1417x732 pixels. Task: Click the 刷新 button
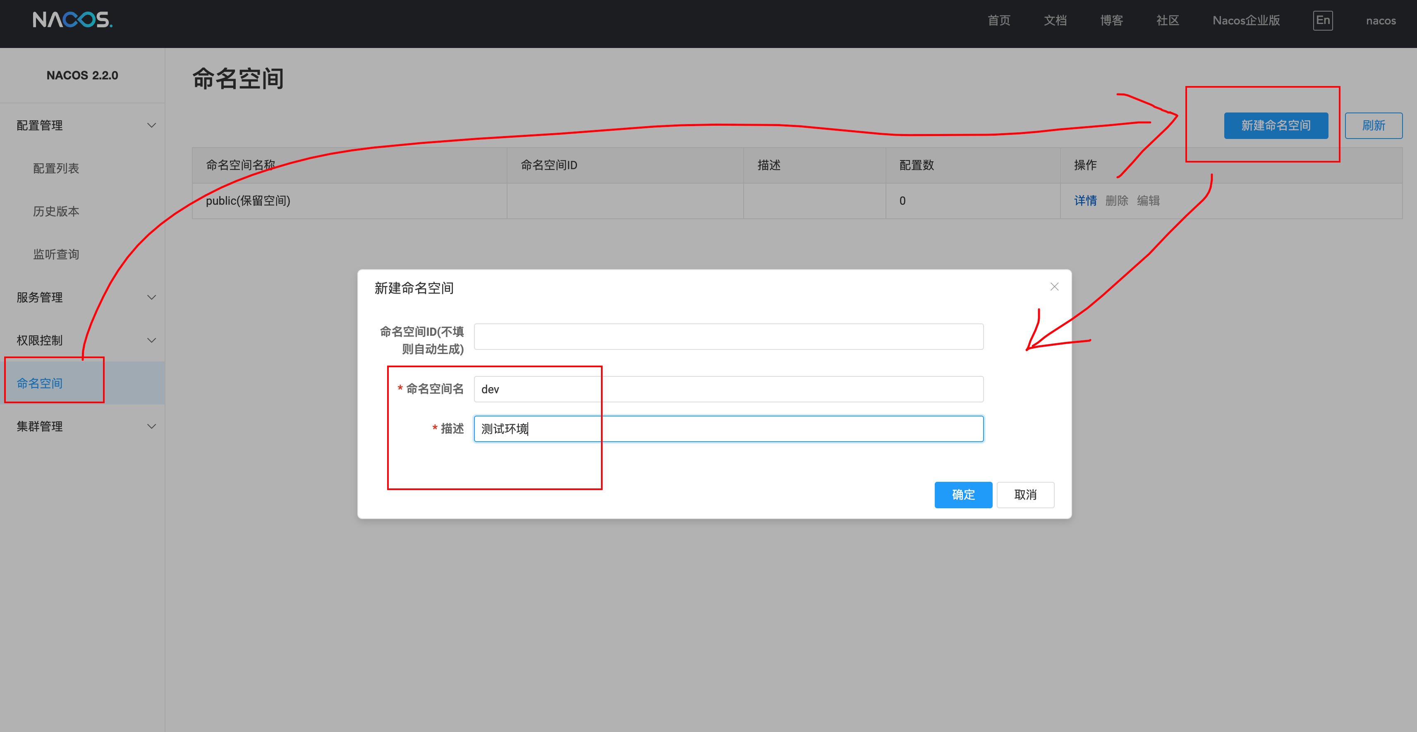point(1373,125)
